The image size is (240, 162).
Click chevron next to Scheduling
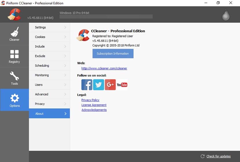65,66
